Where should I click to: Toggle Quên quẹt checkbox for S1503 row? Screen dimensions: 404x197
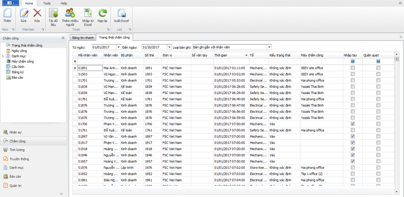378,74
